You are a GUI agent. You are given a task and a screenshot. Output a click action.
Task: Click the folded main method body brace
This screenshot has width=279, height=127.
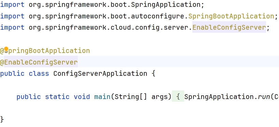(178, 96)
